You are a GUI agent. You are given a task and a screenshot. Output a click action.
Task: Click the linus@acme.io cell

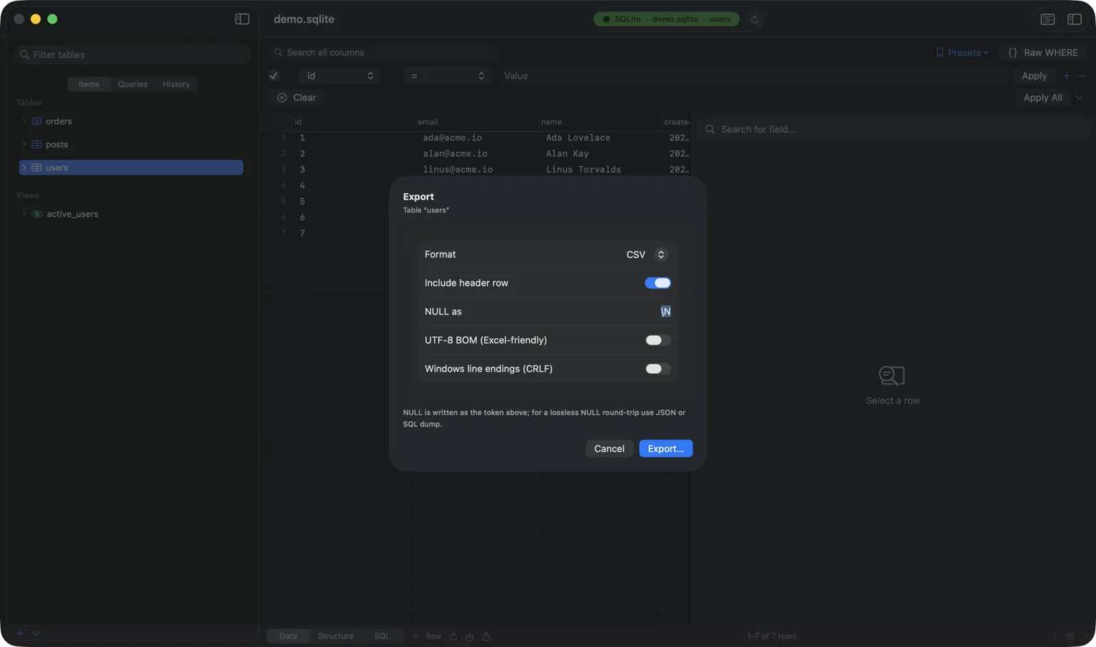tap(458, 169)
